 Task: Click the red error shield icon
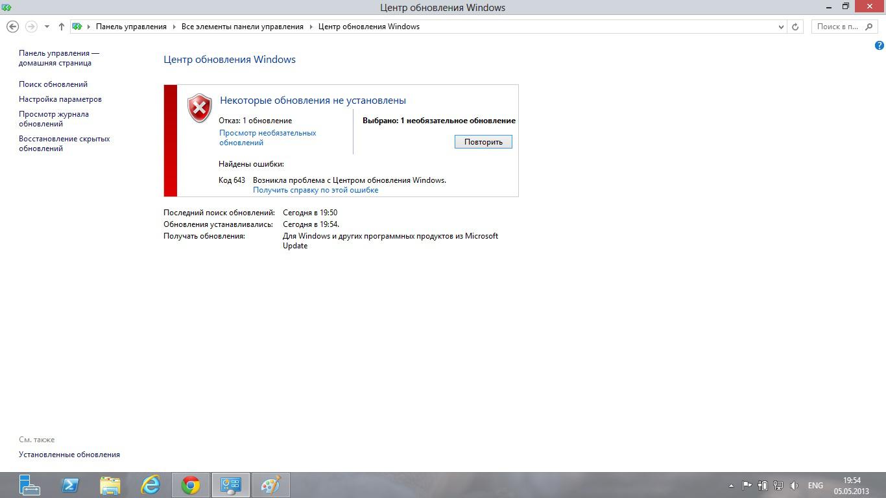[200, 108]
